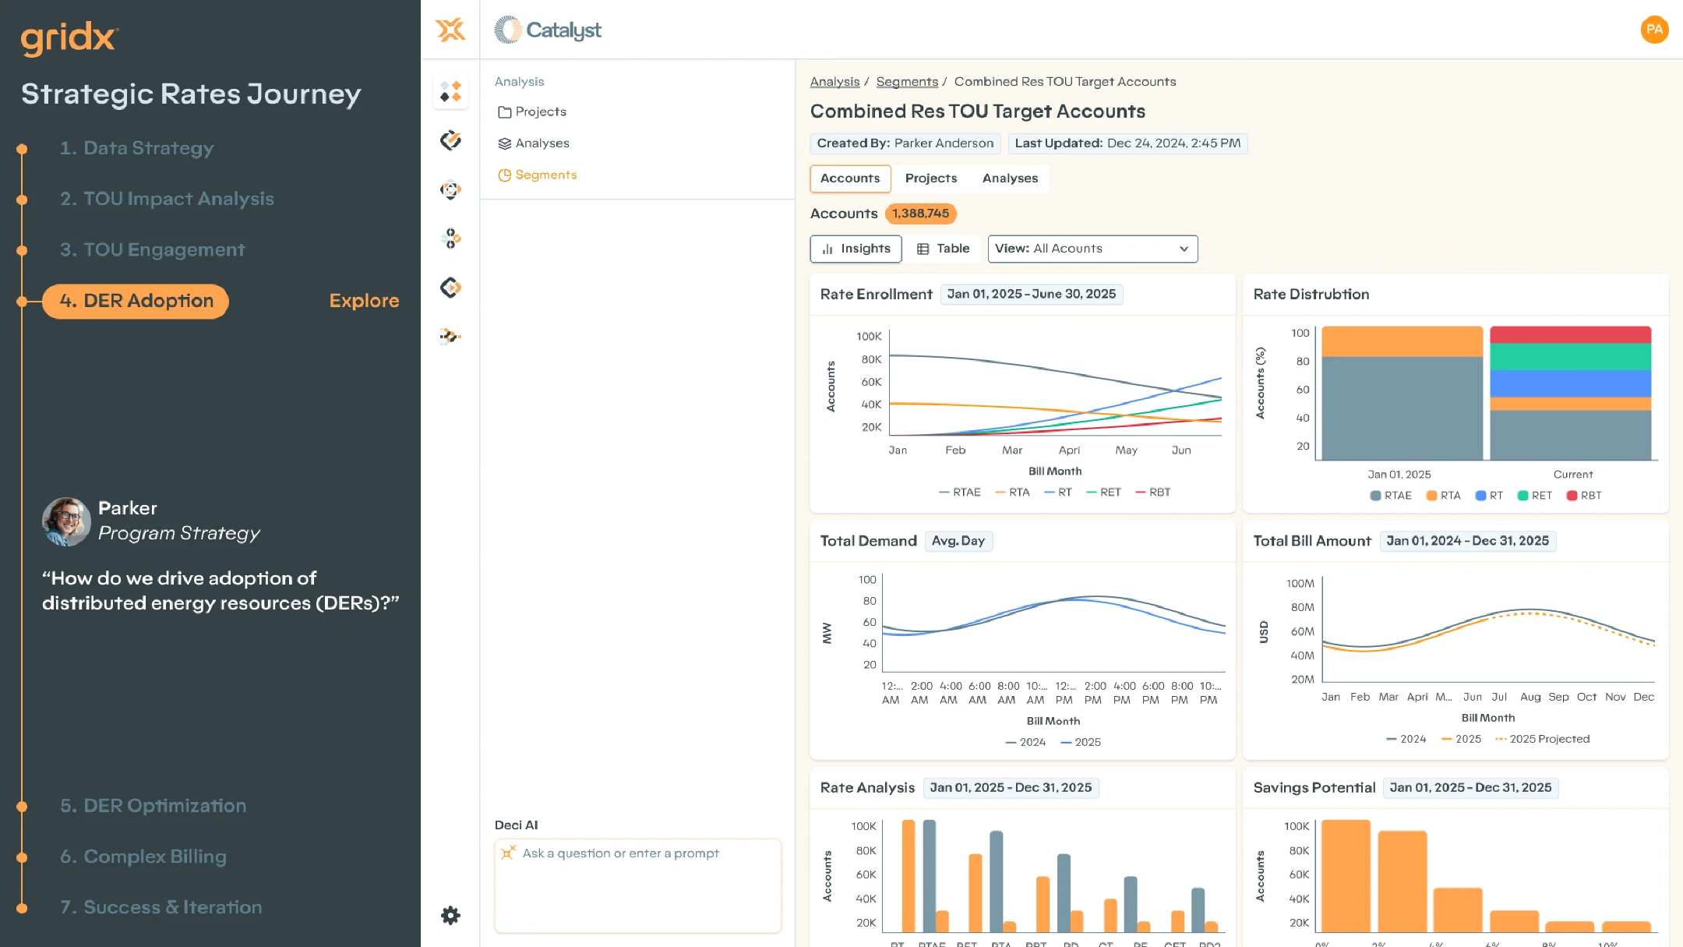Click the Catalyst logo in header

[548, 30]
